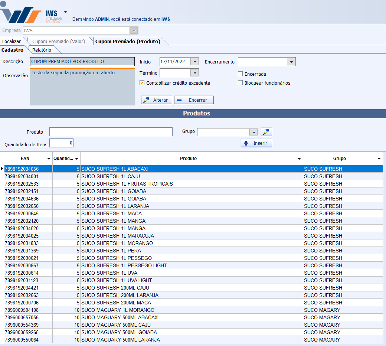Open the EAN column filter arrow

tap(49, 159)
